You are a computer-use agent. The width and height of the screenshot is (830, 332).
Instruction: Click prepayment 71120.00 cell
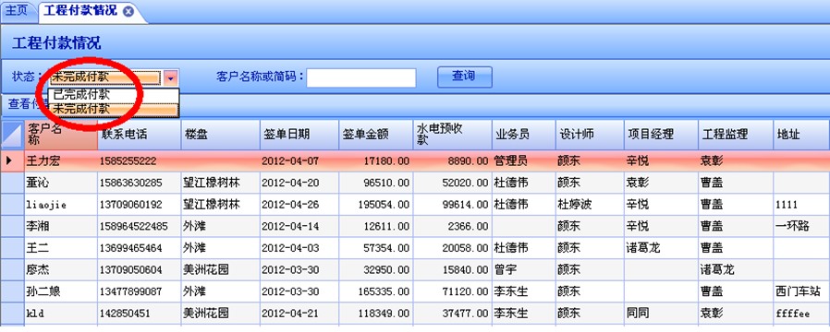click(x=452, y=291)
